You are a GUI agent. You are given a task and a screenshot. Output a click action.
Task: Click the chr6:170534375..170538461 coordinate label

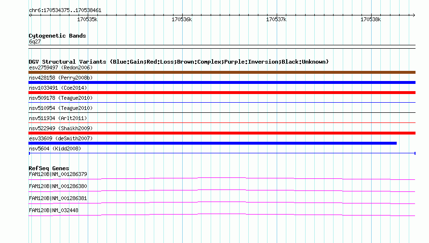pyautogui.click(x=65, y=10)
